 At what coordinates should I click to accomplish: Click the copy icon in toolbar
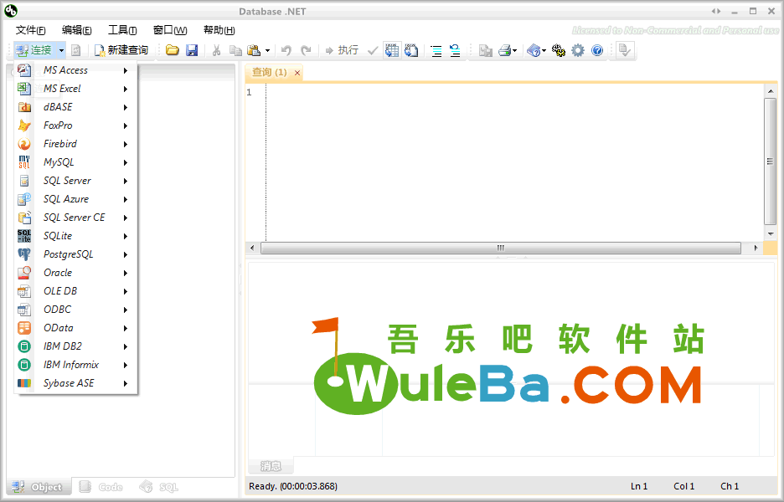[x=235, y=50]
